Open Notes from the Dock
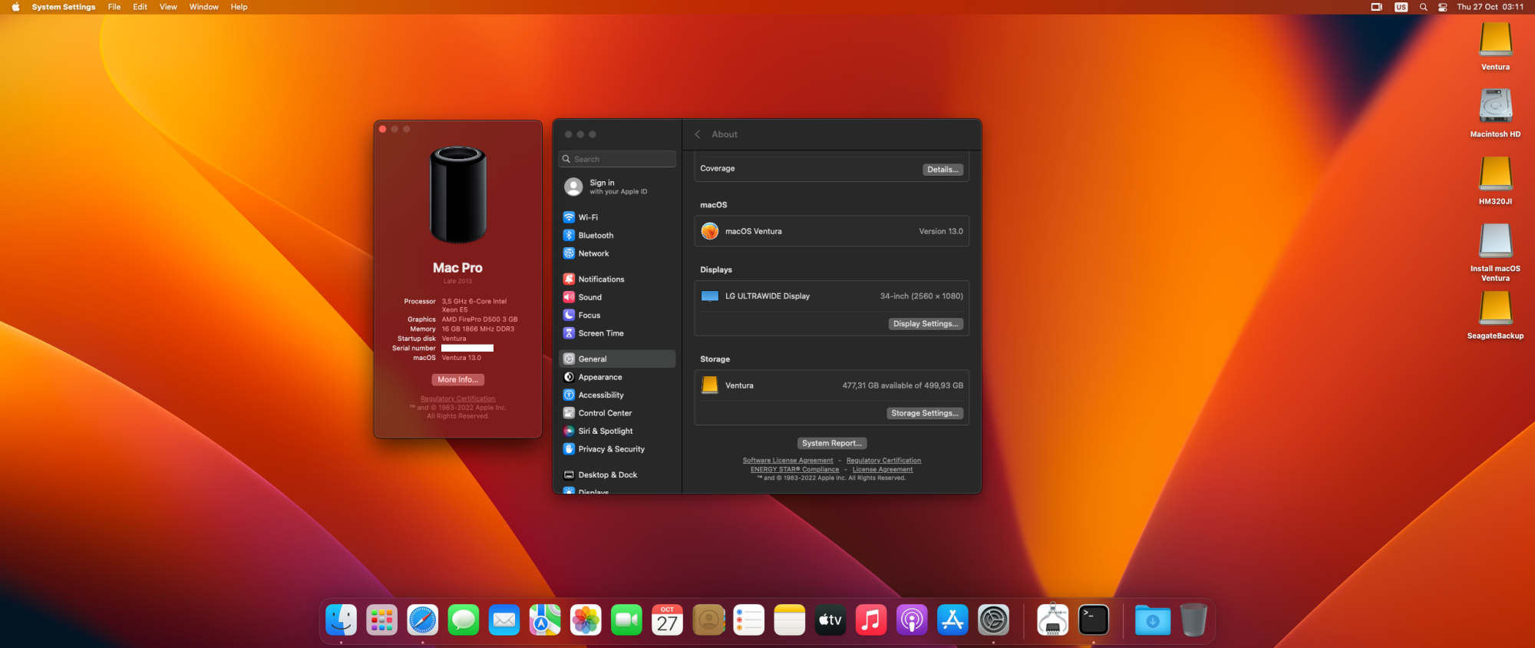 point(790,620)
